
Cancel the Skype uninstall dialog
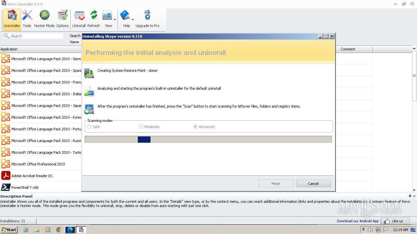coord(313,184)
